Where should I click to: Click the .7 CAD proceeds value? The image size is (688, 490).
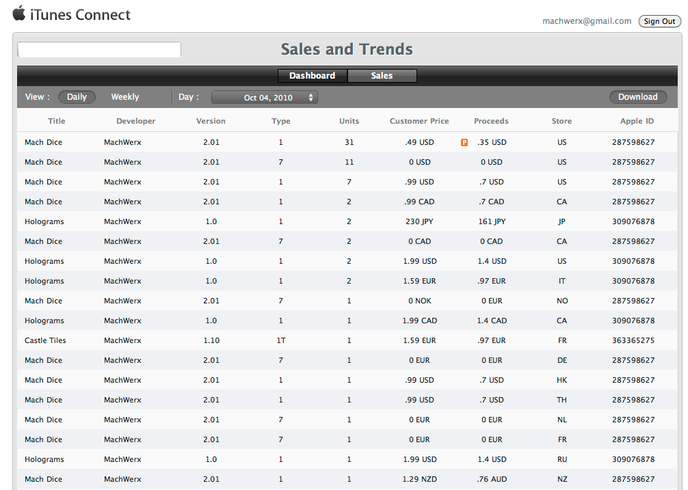[492, 202]
